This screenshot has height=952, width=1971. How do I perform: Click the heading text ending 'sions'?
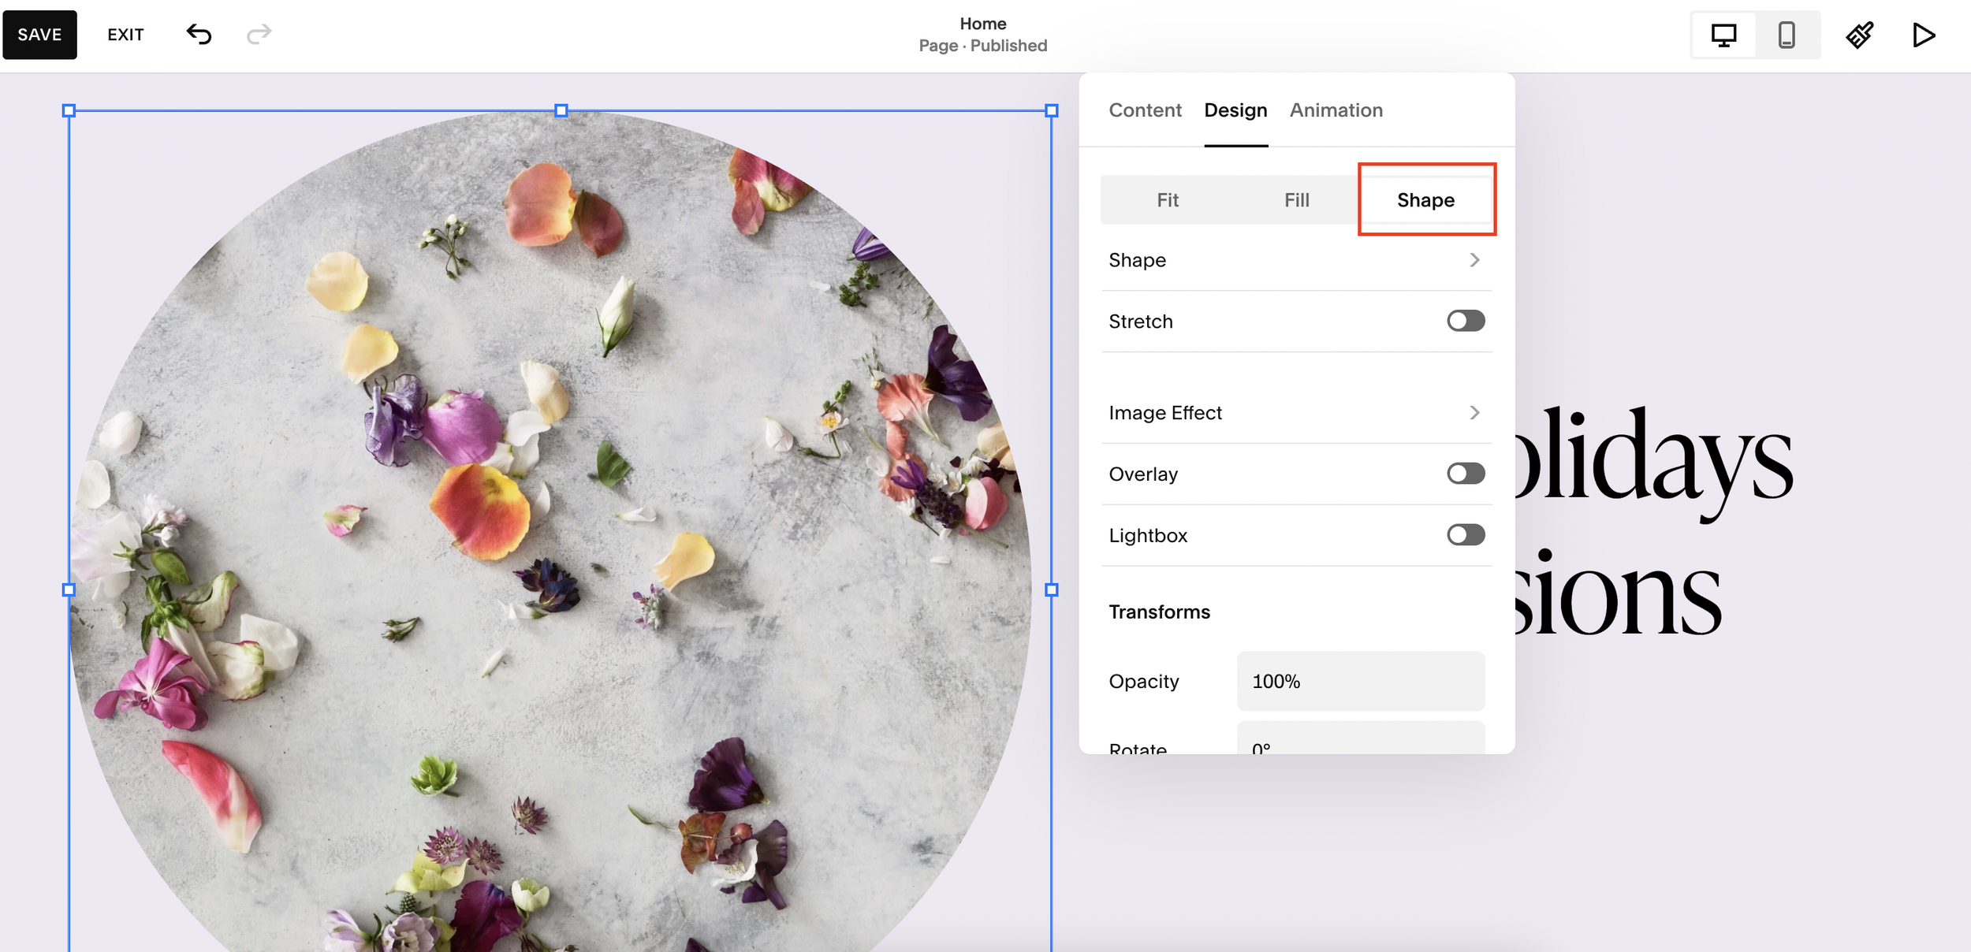coord(1618,591)
